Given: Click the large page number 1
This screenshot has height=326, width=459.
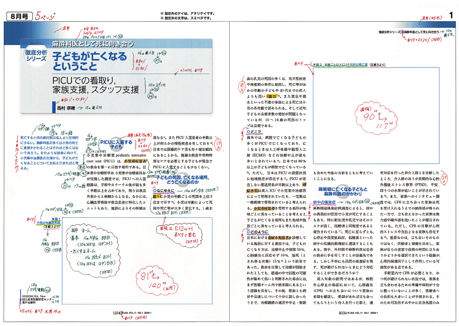Looking at the screenshot, I should [451, 17].
